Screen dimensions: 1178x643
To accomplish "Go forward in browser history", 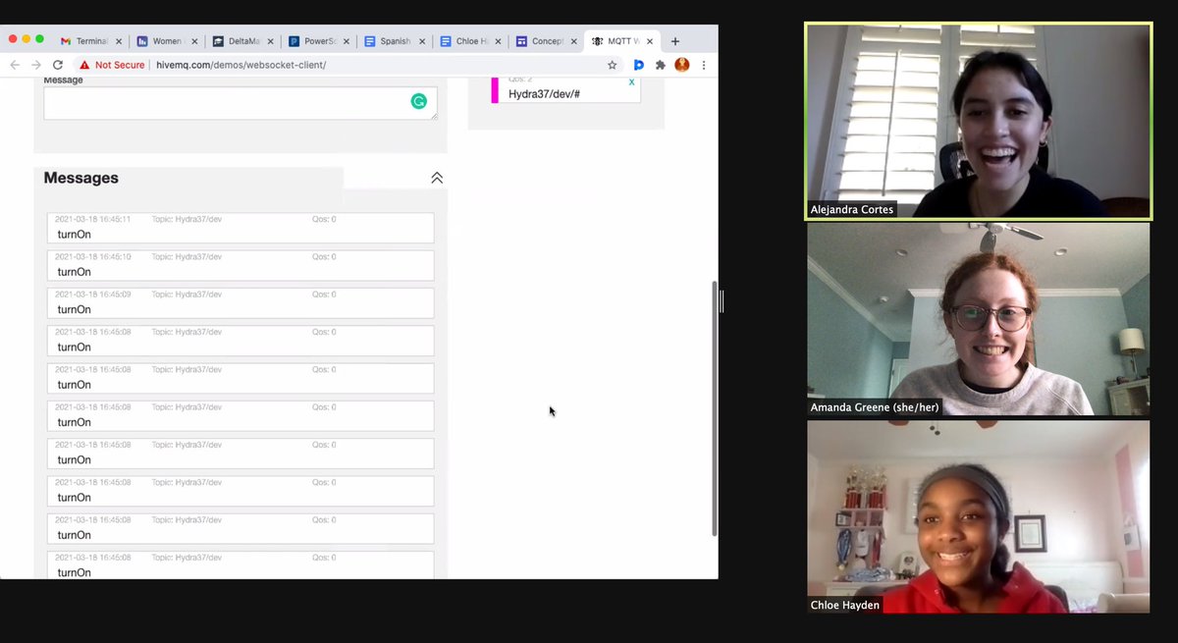I will [36, 65].
